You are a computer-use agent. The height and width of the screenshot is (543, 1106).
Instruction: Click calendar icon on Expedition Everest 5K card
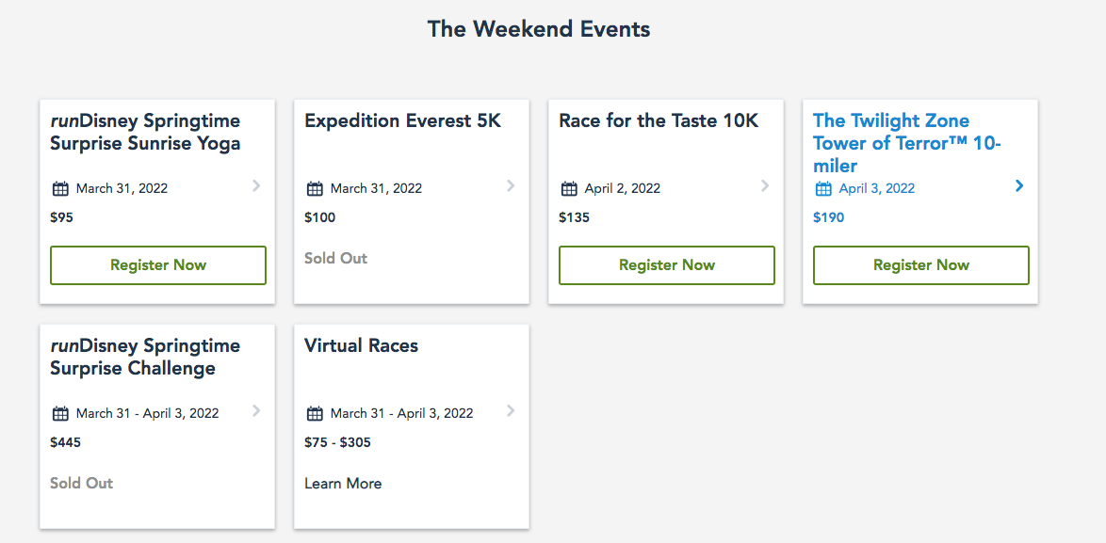tap(315, 188)
